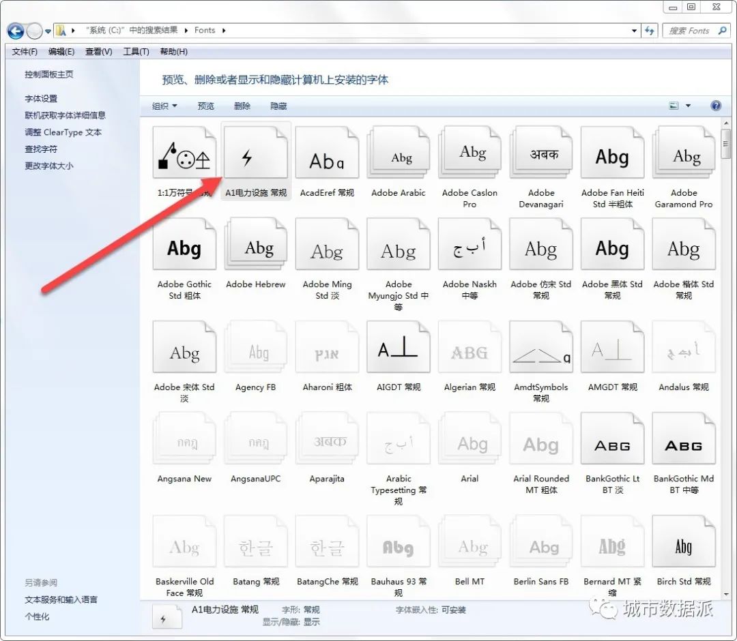Select the Aharoni 粗体 font icon
Viewport: 737px width, 641px height.
tap(327, 346)
